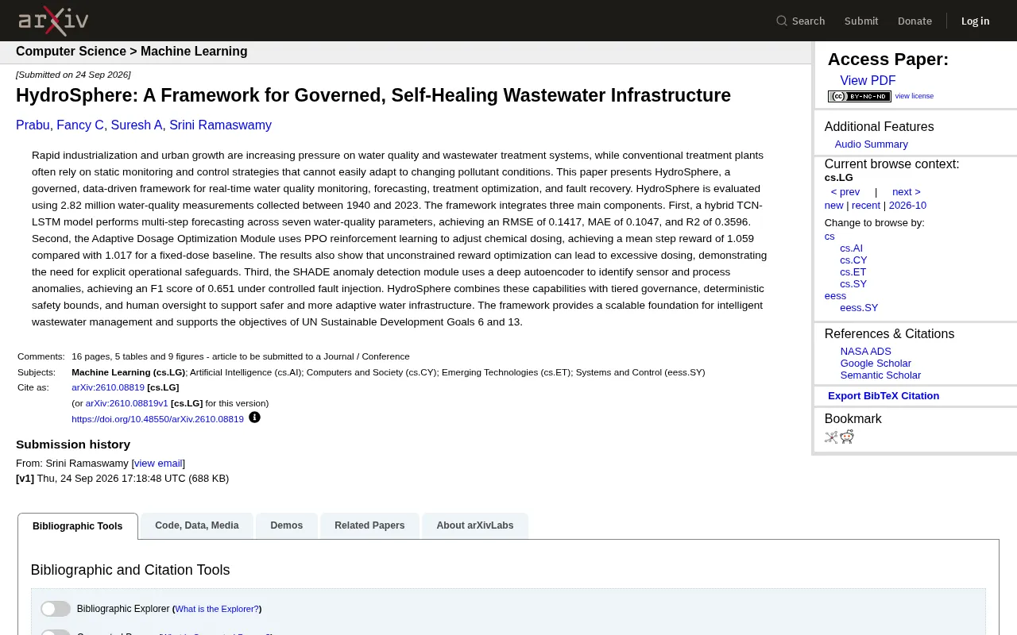This screenshot has height=635, width=1017.
Task: Open the recent listings link
Action: click(x=866, y=206)
